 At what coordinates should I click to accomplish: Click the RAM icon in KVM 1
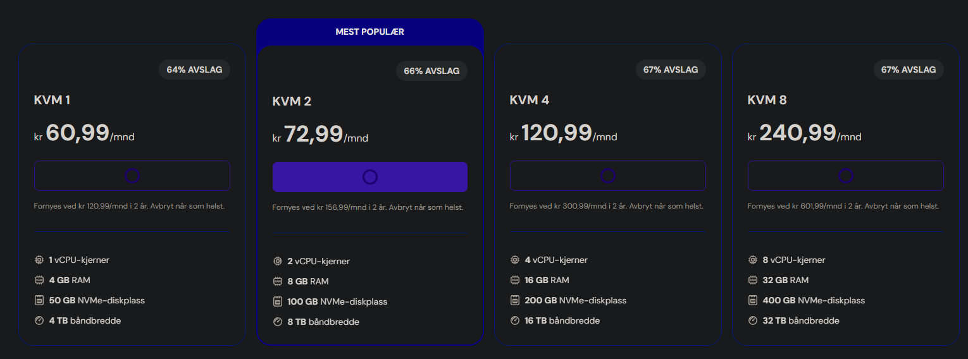(x=39, y=280)
